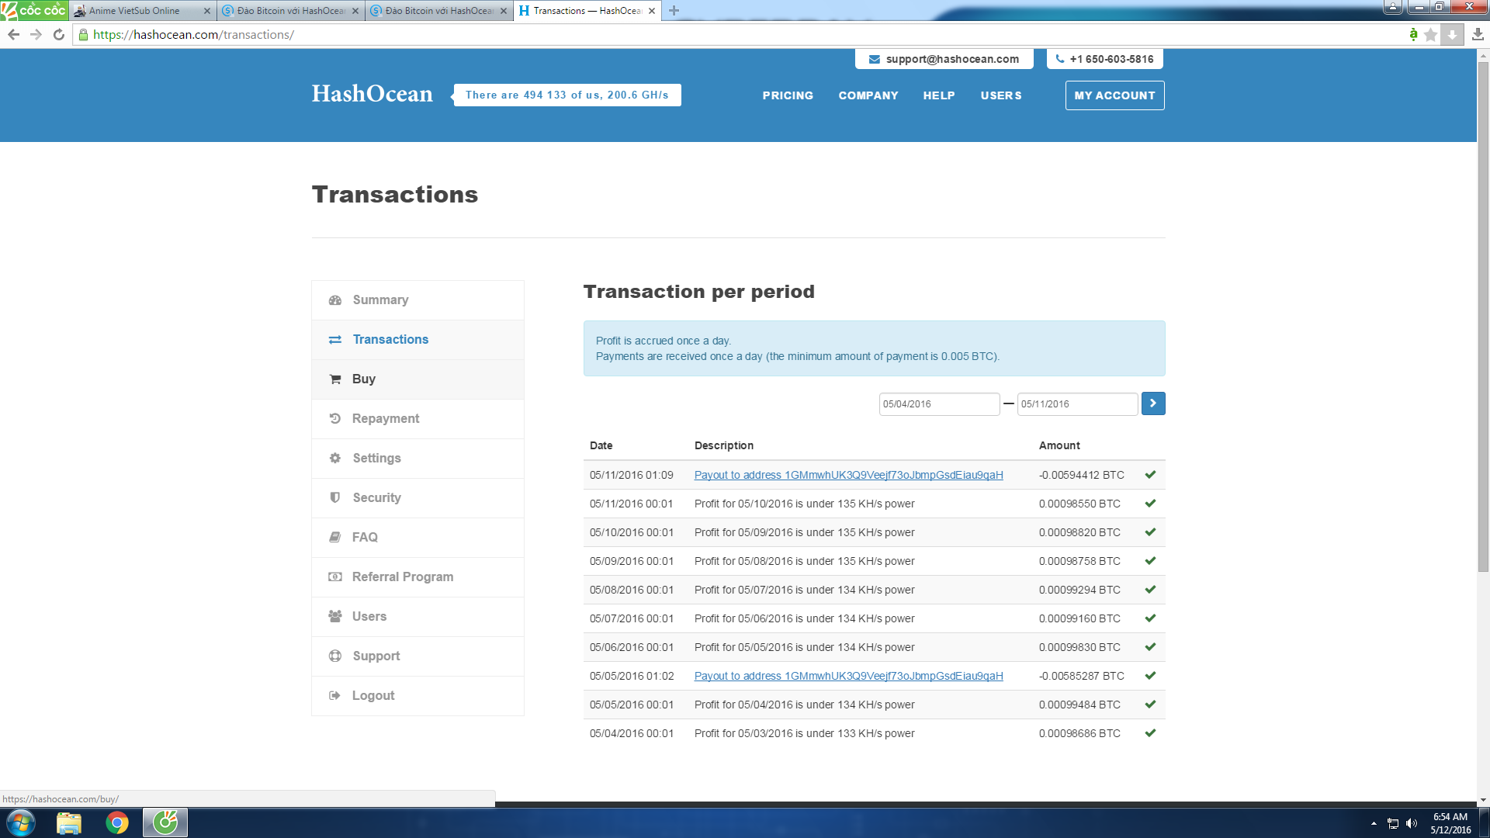Open Chrome from the Windows taskbar
Screen dimensions: 1490x838
pyautogui.click(x=117, y=822)
